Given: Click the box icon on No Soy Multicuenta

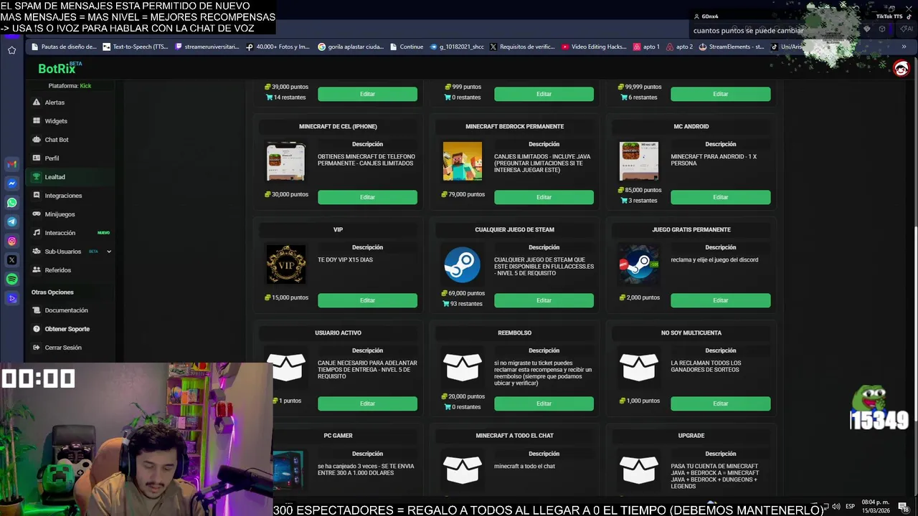Looking at the screenshot, I should click(639, 368).
